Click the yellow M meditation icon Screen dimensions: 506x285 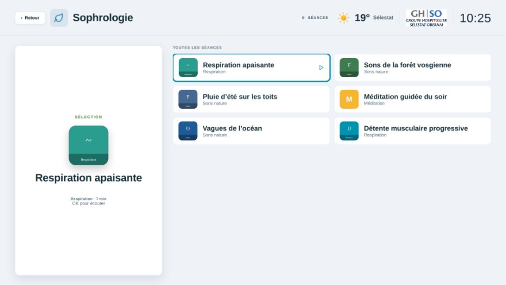click(x=349, y=99)
